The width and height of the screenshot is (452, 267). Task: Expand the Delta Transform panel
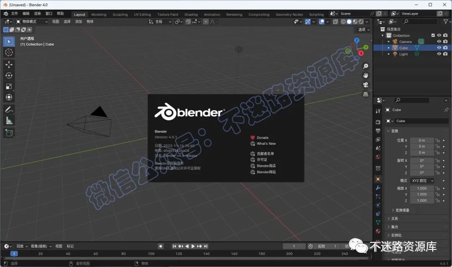(x=402, y=210)
